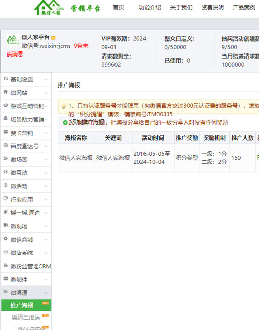Click the lightbulb tip icon
The image size is (259, 330).
click(63, 107)
